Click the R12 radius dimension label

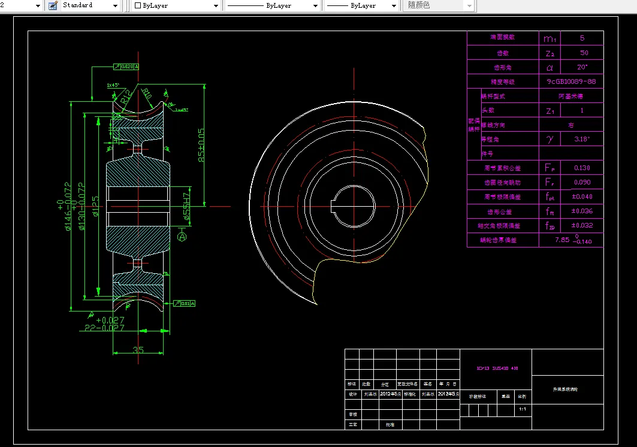tap(125, 96)
